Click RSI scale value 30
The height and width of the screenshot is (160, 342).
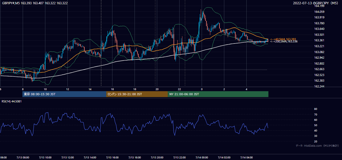coord(316,136)
